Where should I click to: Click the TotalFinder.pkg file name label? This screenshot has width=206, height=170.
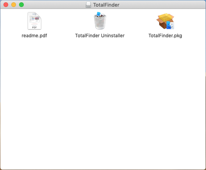(165, 36)
